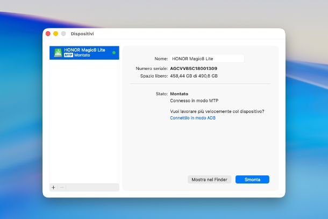Click the green connection status dot
The image size is (328, 219).
(x=114, y=53)
